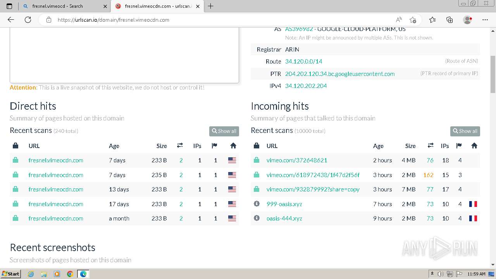Open a new tab with plus icon

(211, 6)
